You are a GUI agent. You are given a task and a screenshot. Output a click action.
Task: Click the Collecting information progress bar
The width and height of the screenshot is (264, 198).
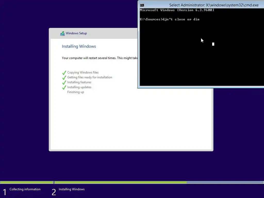[27, 182]
